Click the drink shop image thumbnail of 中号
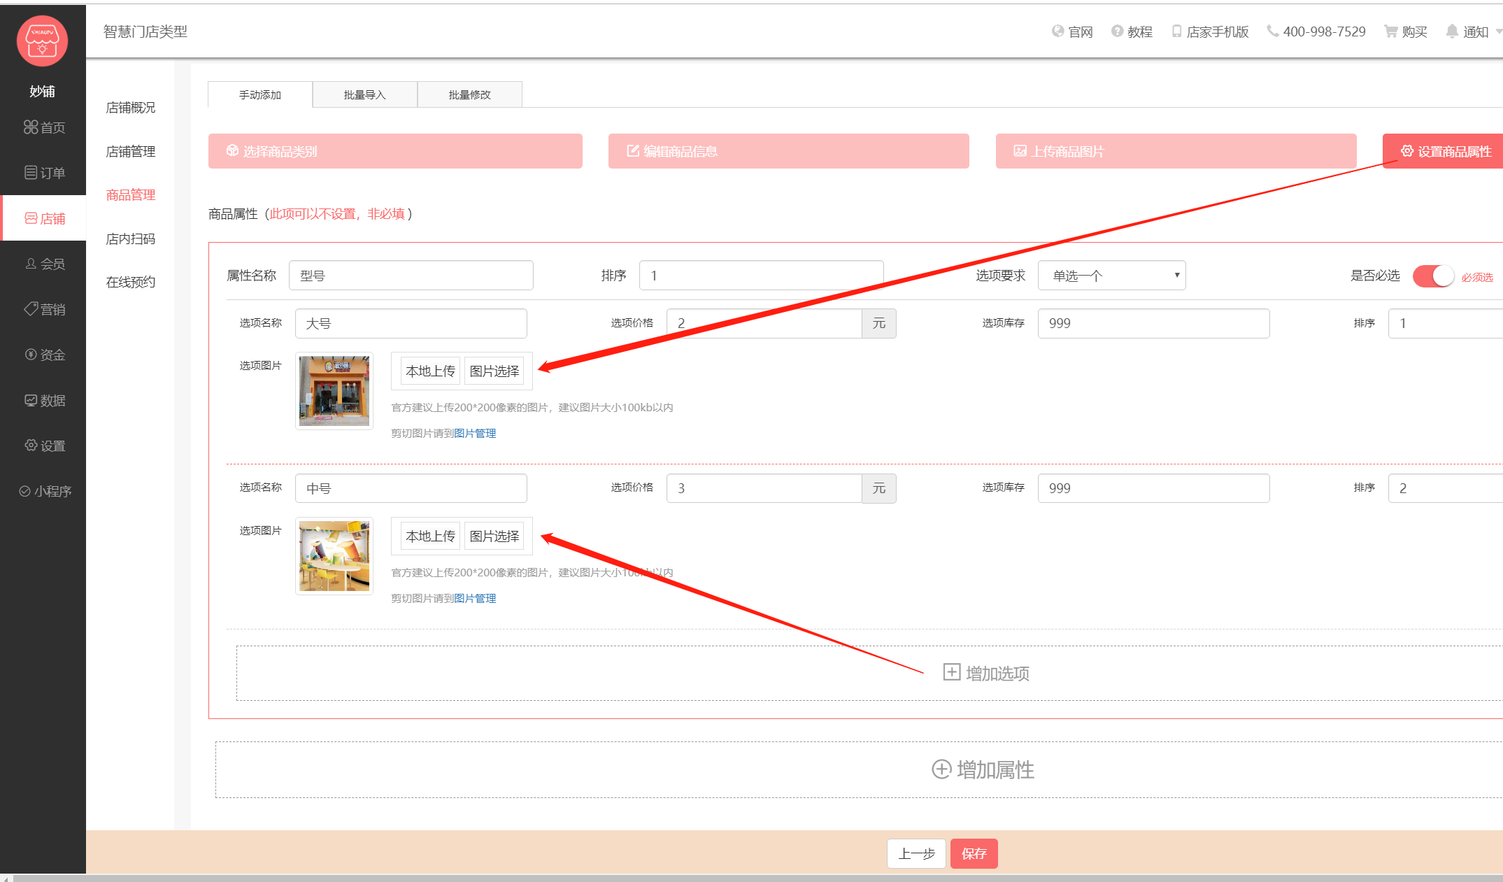The width and height of the screenshot is (1503, 882). point(334,556)
